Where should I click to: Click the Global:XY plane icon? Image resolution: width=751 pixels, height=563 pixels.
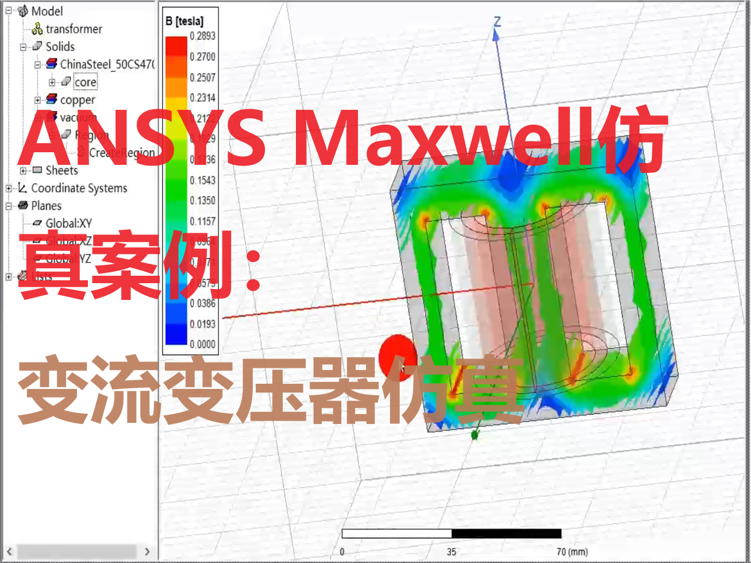tap(37, 222)
